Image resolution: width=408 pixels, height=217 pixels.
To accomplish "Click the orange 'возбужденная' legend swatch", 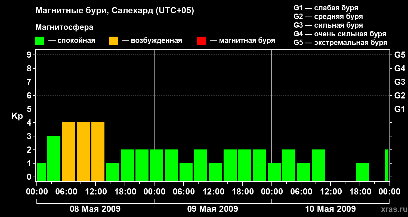I will click(113, 41).
